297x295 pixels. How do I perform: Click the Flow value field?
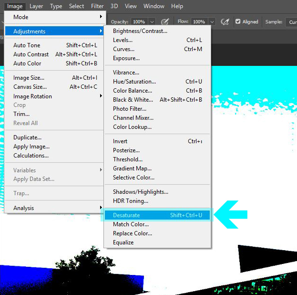click(199, 22)
